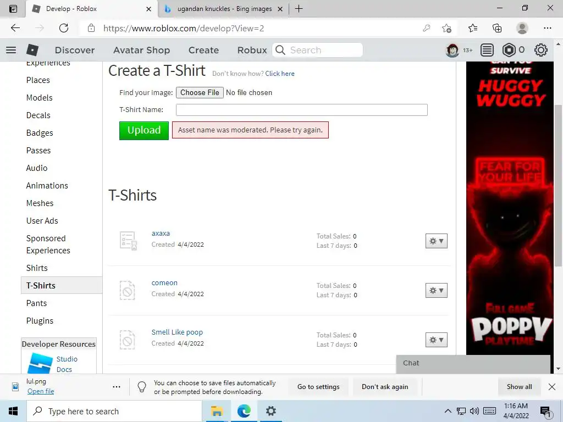Switch to ugandan knuckles Bing images tab

(x=223, y=9)
